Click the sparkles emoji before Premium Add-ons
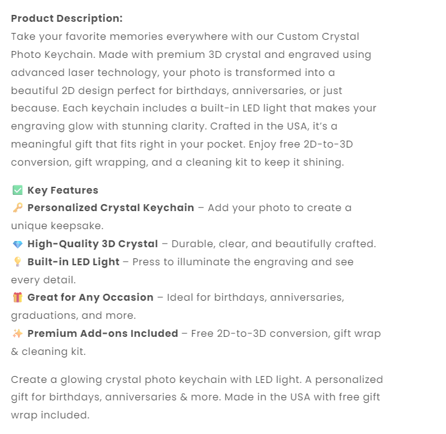Screen dimensions: 446x434 17,334
